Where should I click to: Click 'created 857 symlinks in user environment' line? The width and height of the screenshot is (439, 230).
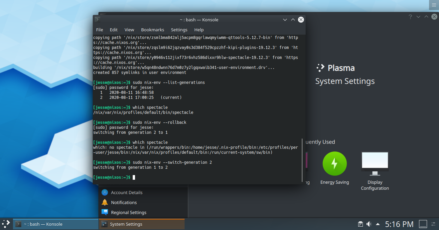tap(140, 73)
